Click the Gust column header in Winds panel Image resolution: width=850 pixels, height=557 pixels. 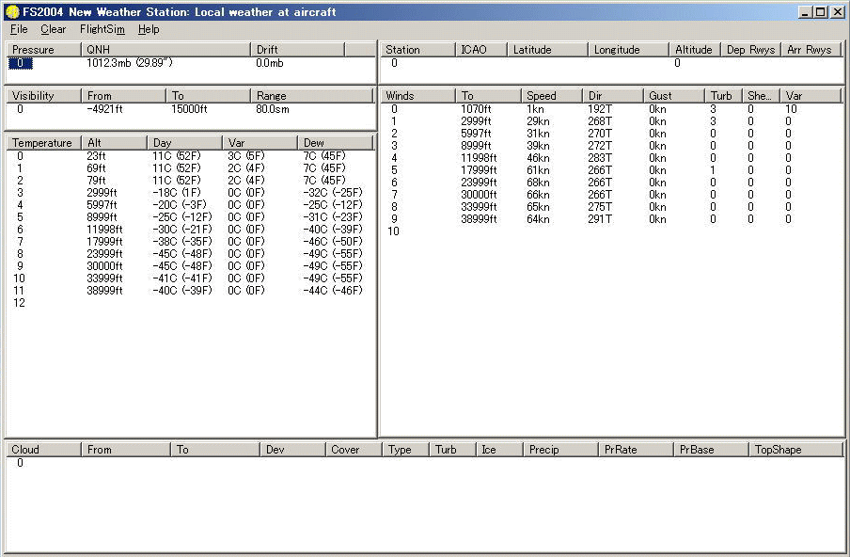tap(674, 96)
